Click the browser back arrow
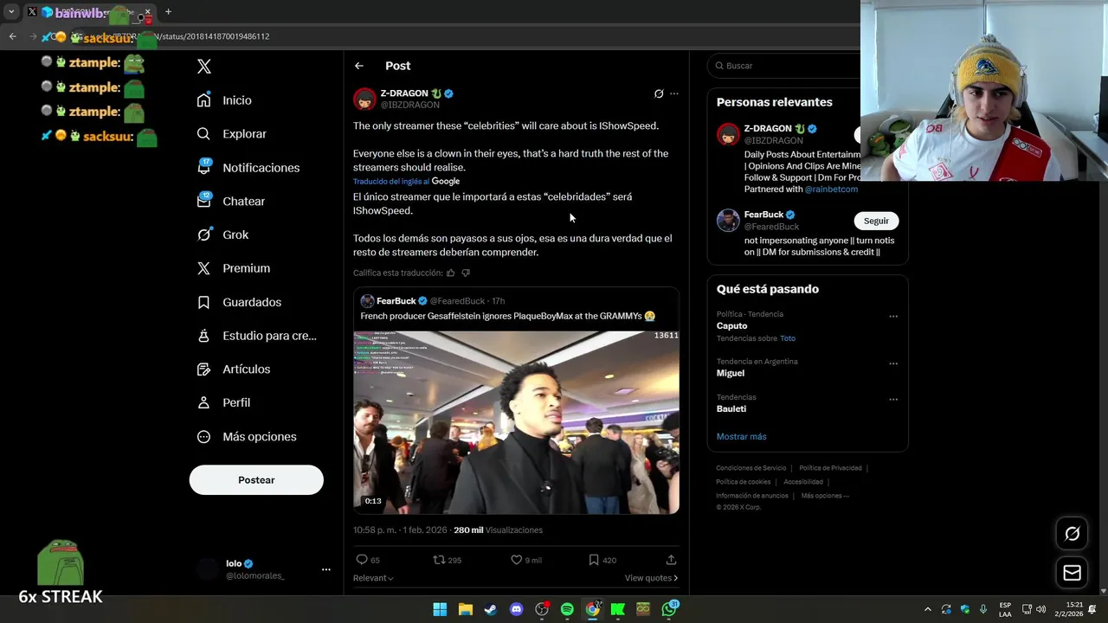 click(x=12, y=36)
